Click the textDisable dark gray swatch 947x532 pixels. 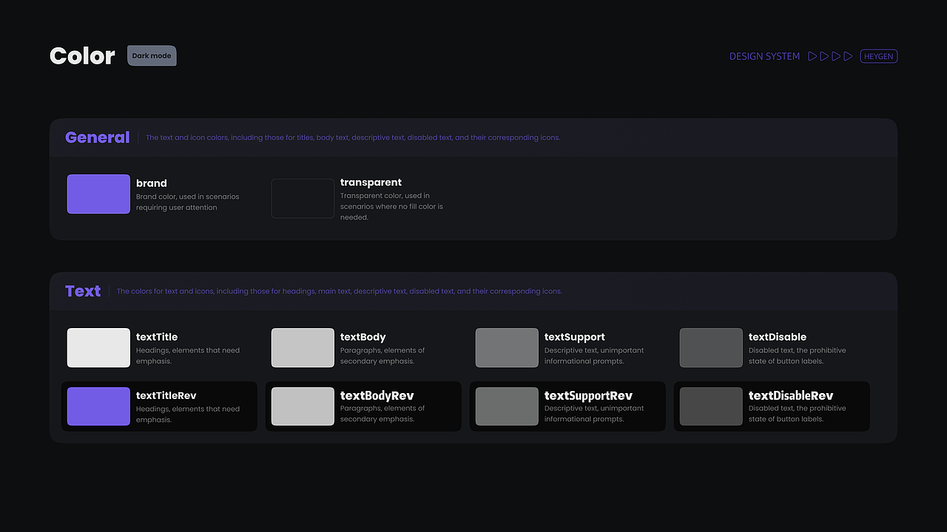tap(711, 348)
